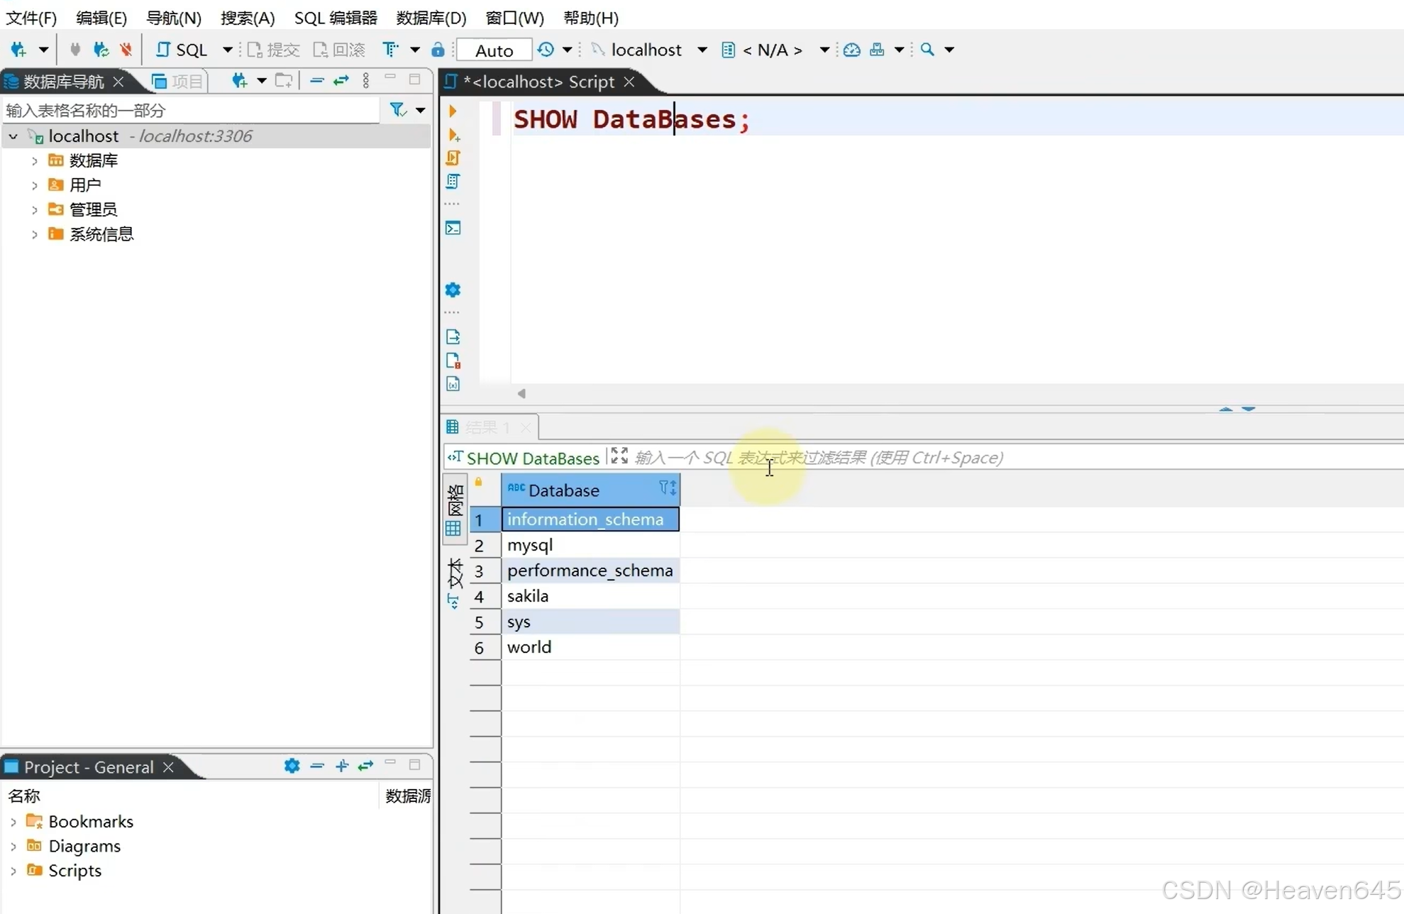Expand the 数据库 folder
1404x914 pixels.
tap(34, 161)
